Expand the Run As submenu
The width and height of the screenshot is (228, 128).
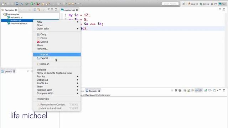[57, 76]
